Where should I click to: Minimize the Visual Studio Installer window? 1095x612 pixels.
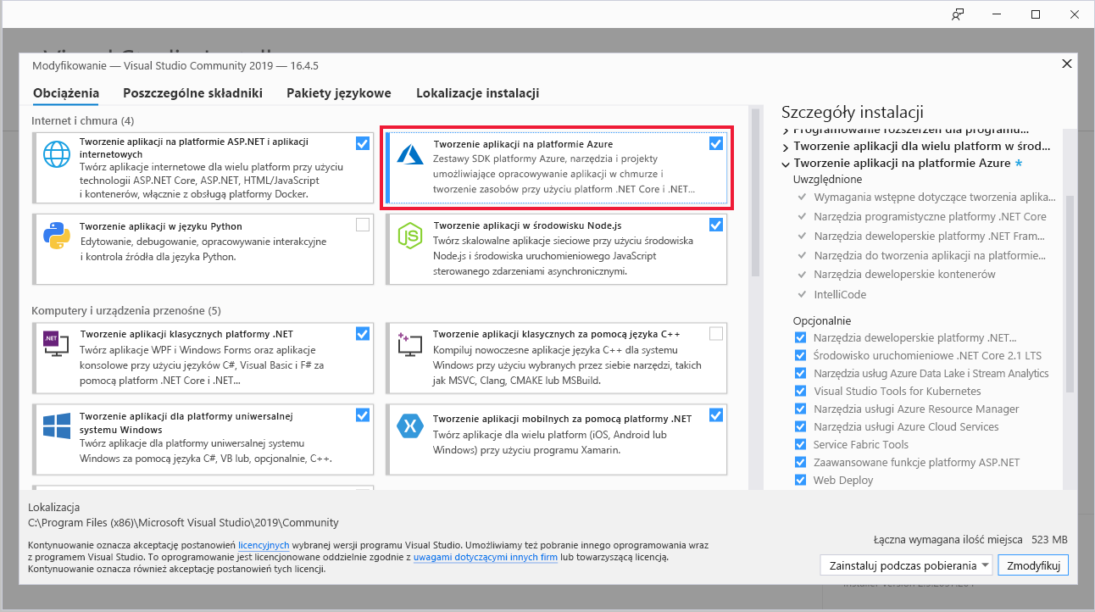997,14
